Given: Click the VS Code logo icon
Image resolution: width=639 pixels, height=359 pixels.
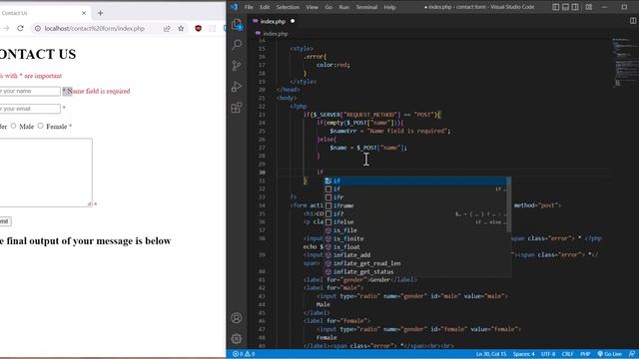Looking at the screenshot, I should (234, 7).
